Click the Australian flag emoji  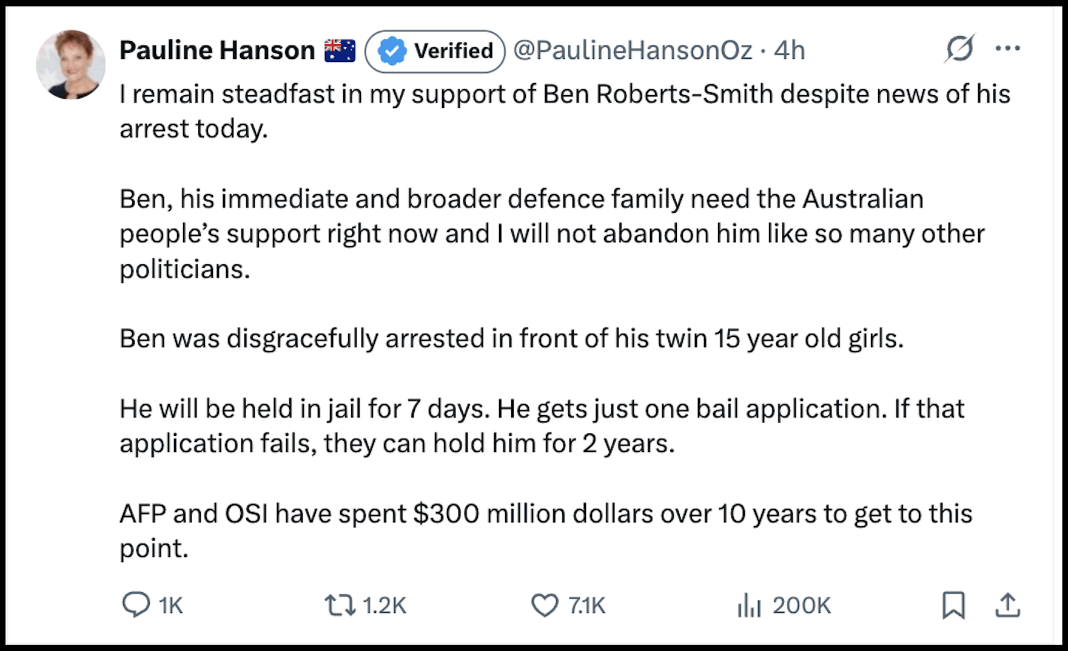point(340,50)
